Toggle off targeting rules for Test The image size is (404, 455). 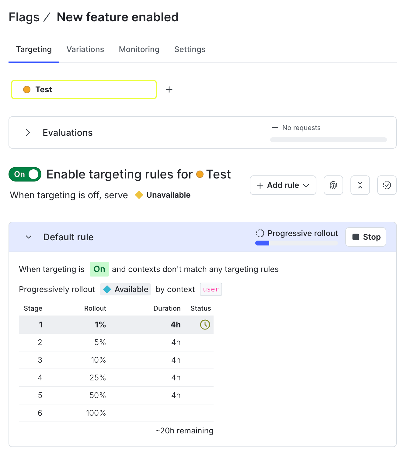click(x=25, y=174)
